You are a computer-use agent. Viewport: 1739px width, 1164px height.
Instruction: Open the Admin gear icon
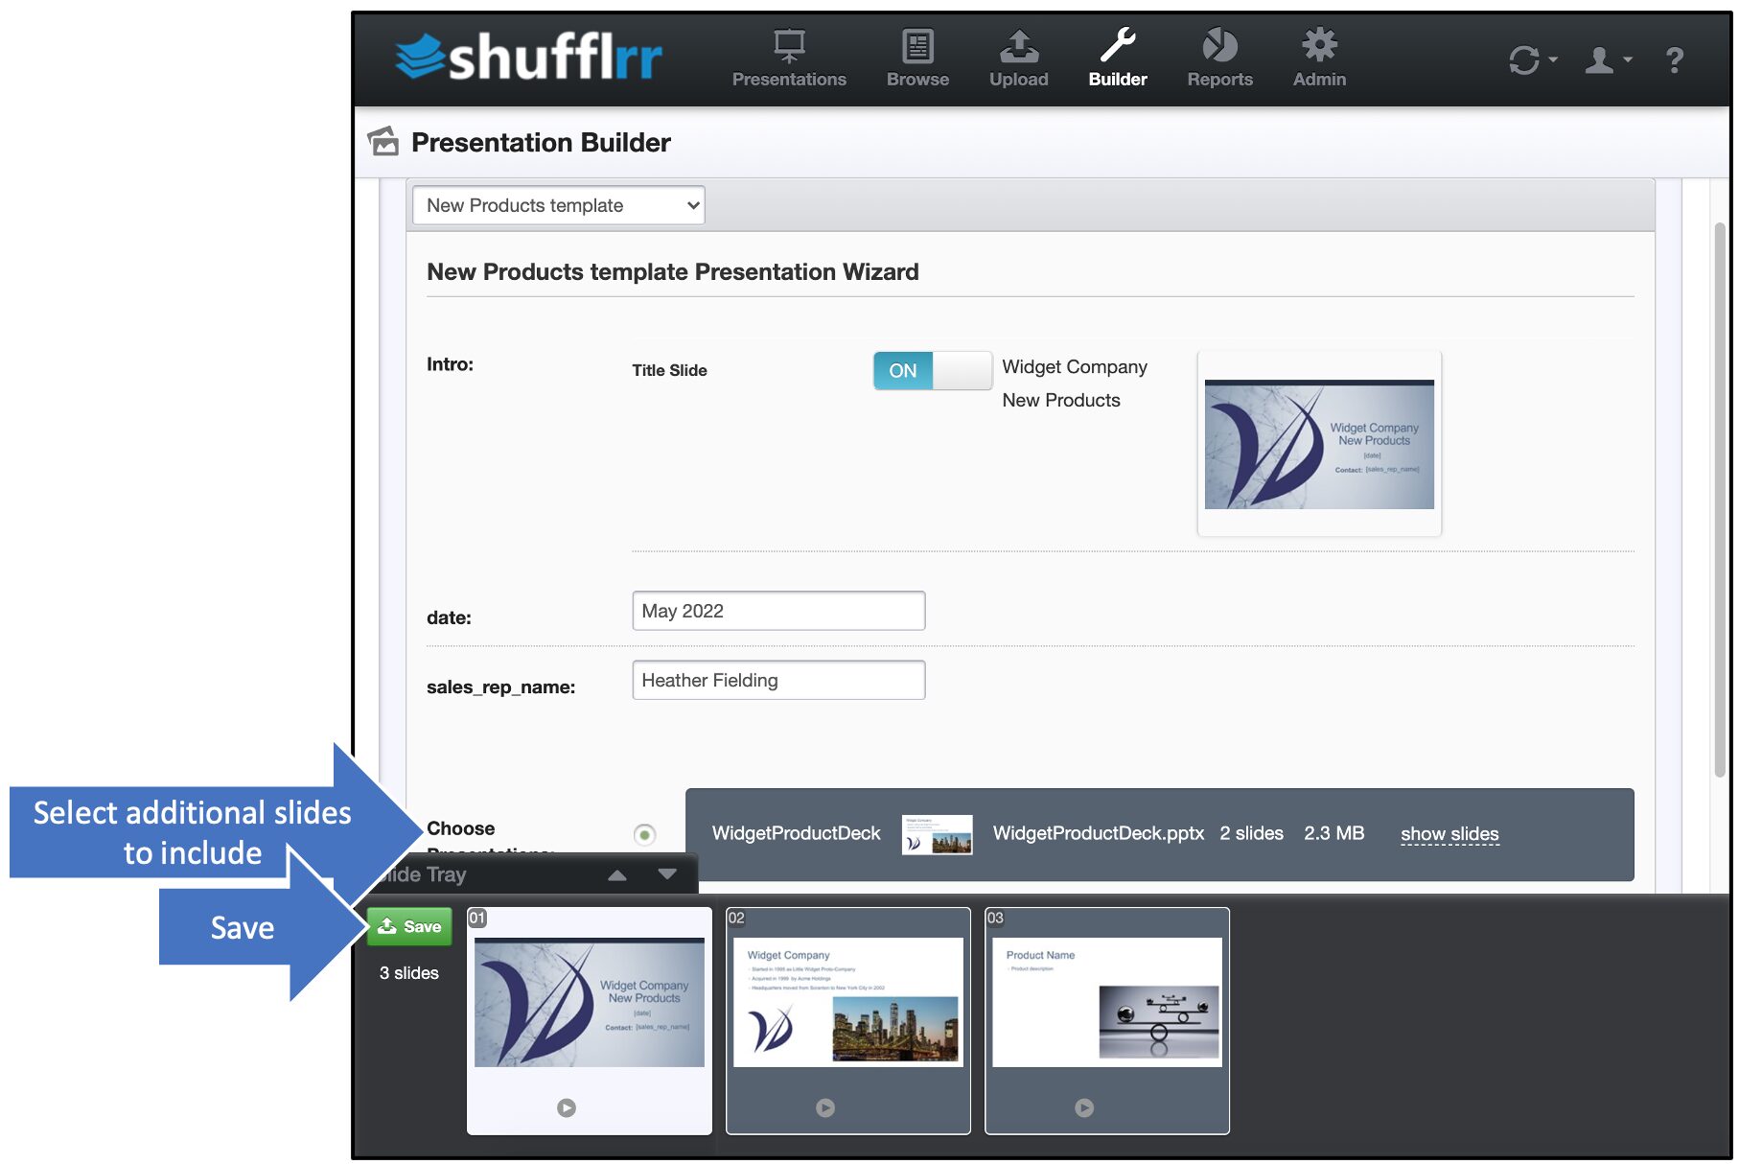pos(1319,44)
